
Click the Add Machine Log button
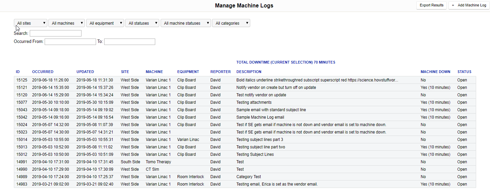469,5
